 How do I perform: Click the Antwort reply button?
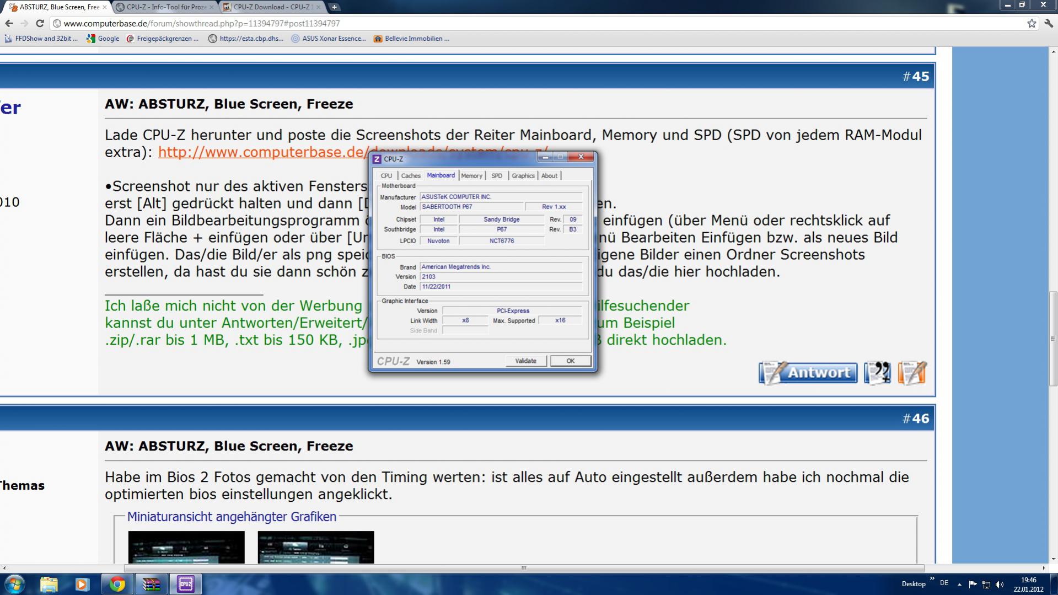click(x=808, y=373)
